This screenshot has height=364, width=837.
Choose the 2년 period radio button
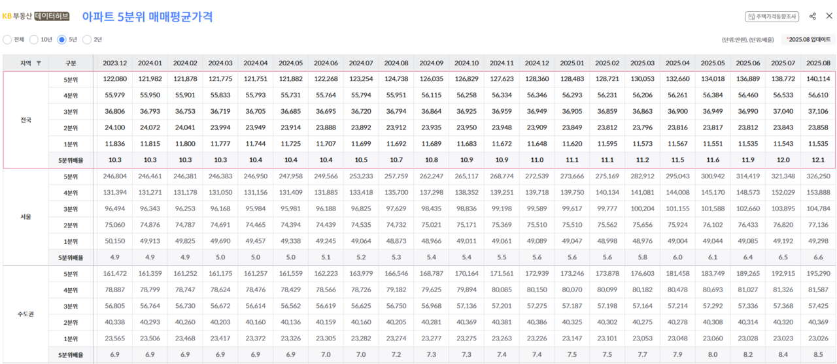(87, 39)
